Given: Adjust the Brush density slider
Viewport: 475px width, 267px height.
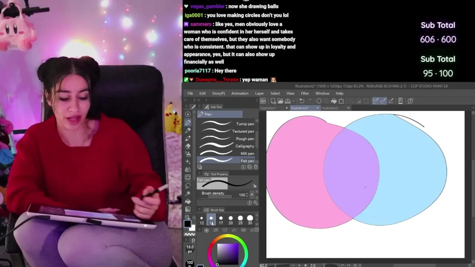Looking at the screenshot, I should (x=220, y=196).
